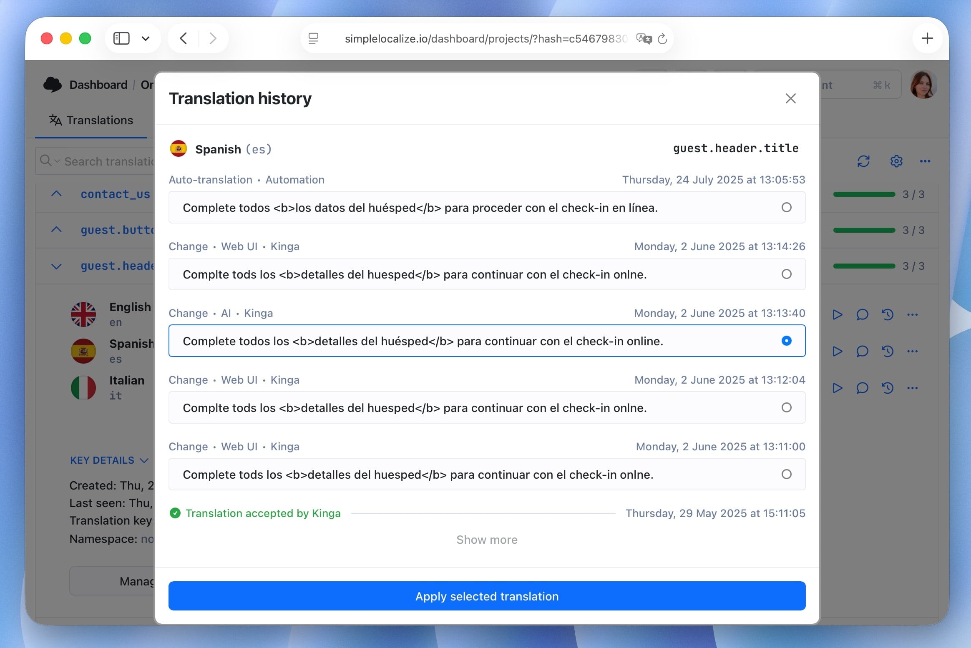Click Show more history link

[x=487, y=540]
